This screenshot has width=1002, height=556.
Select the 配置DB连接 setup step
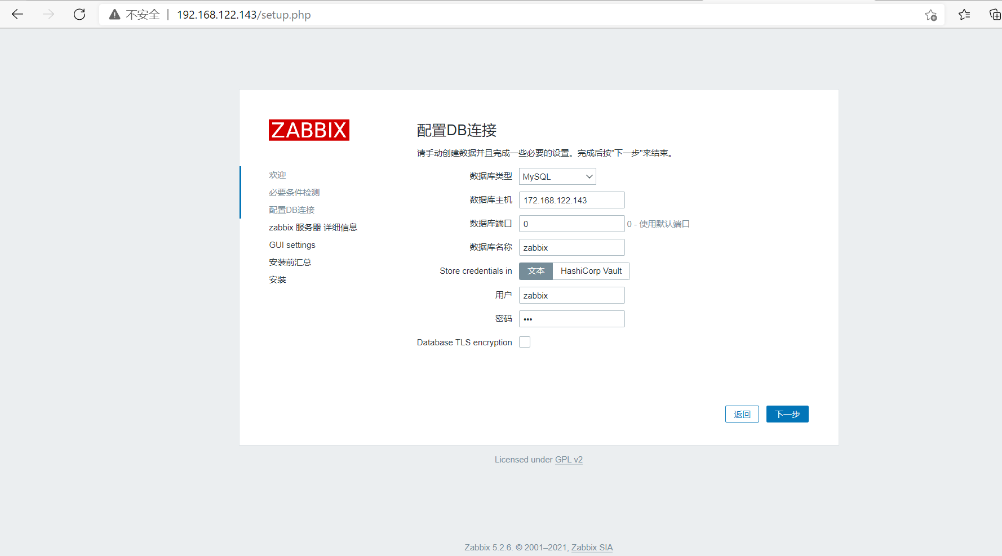coord(292,210)
